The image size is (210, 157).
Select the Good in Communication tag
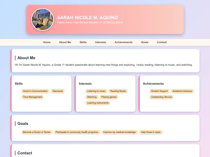tap(35, 91)
